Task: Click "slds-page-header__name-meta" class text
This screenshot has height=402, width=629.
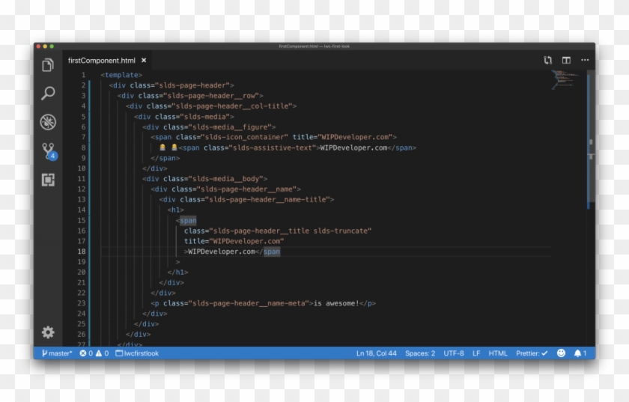Action: 249,303
